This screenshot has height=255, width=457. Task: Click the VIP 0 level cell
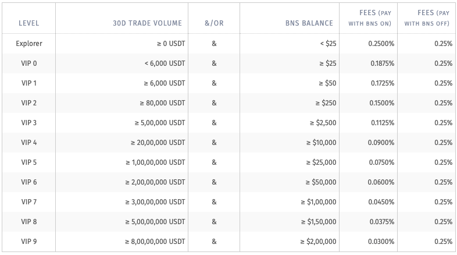point(29,63)
